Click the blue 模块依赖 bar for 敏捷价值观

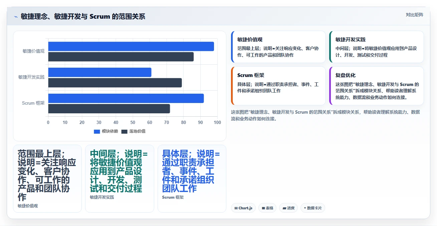[131, 46]
